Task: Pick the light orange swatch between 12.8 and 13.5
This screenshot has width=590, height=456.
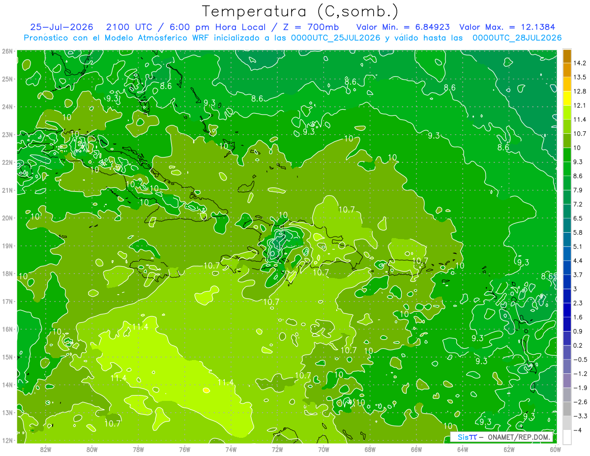Action: 567,84
